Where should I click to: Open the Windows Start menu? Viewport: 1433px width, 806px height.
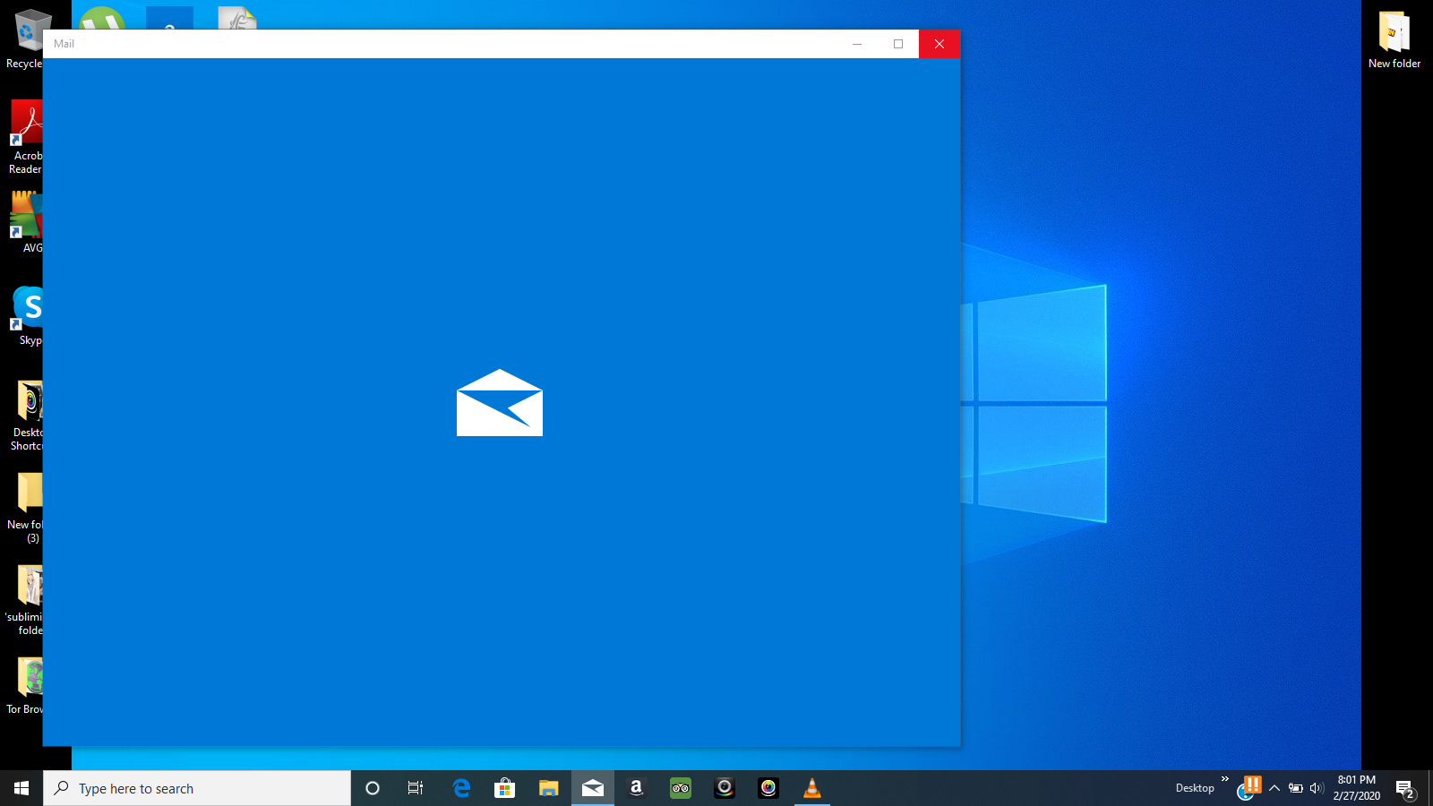21,788
